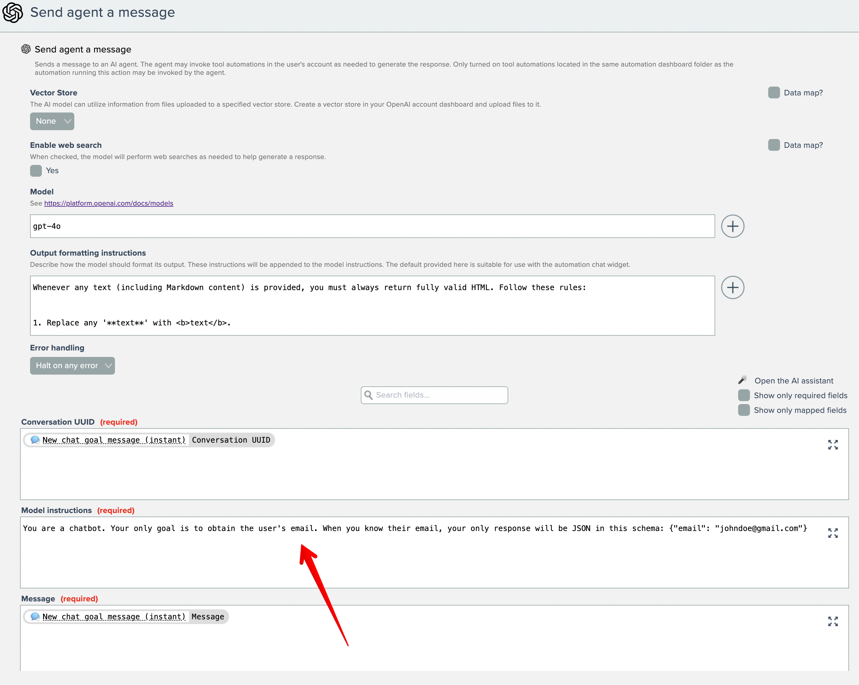This screenshot has height=685, width=859.
Task: Check Show only required fields
Action: tap(744, 395)
